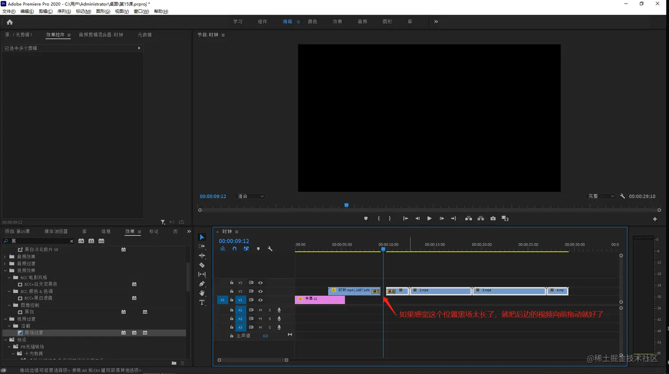Collapse 图像控制 folder
The image size is (669, 374).
point(9,305)
